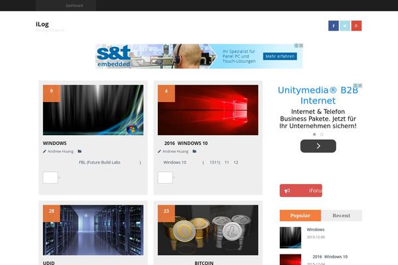Image resolution: width=398 pixels, height=265 pixels.
Task: Click the white read-more button in WINDOWS card
Action: (50, 178)
